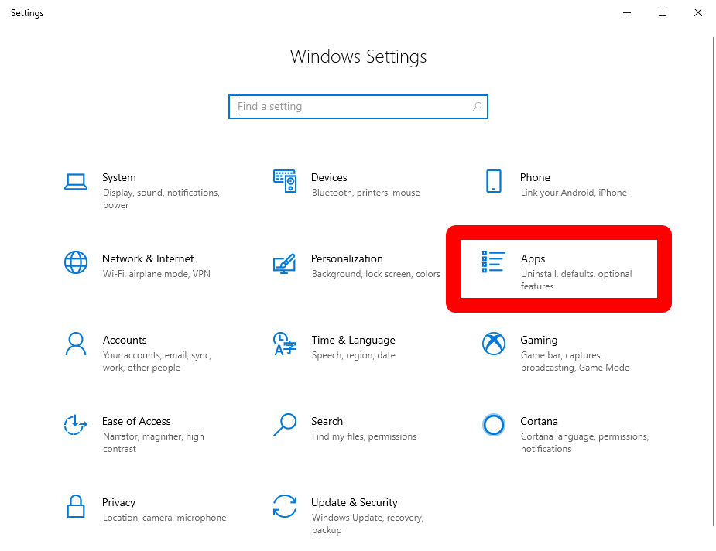Open the System settings title
Viewport: 716px width, 551px height.
[119, 177]
